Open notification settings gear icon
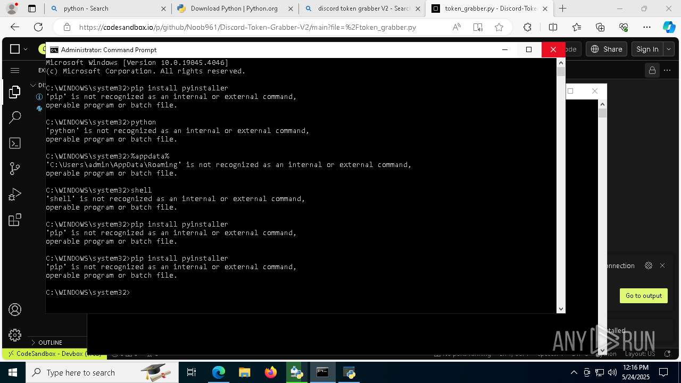 click(648, 265)
